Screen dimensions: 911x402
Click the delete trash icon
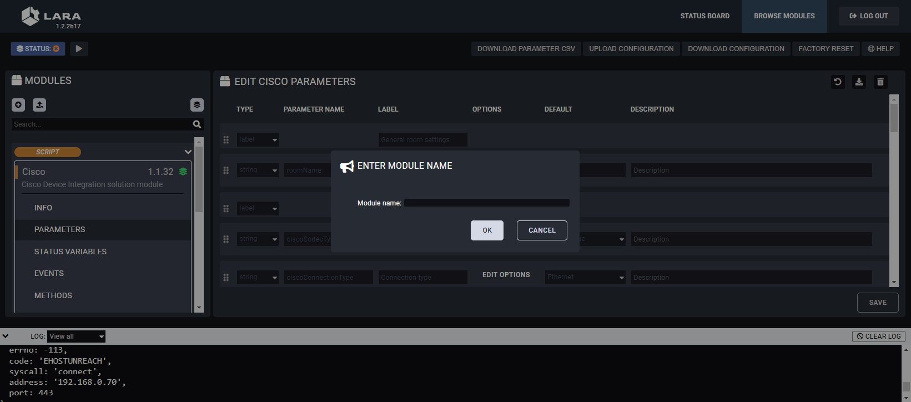pos(880,82)
